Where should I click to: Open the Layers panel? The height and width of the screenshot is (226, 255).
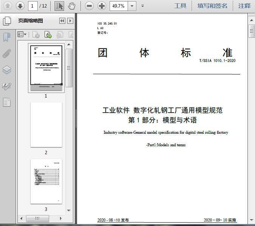[x=7, y=70]
